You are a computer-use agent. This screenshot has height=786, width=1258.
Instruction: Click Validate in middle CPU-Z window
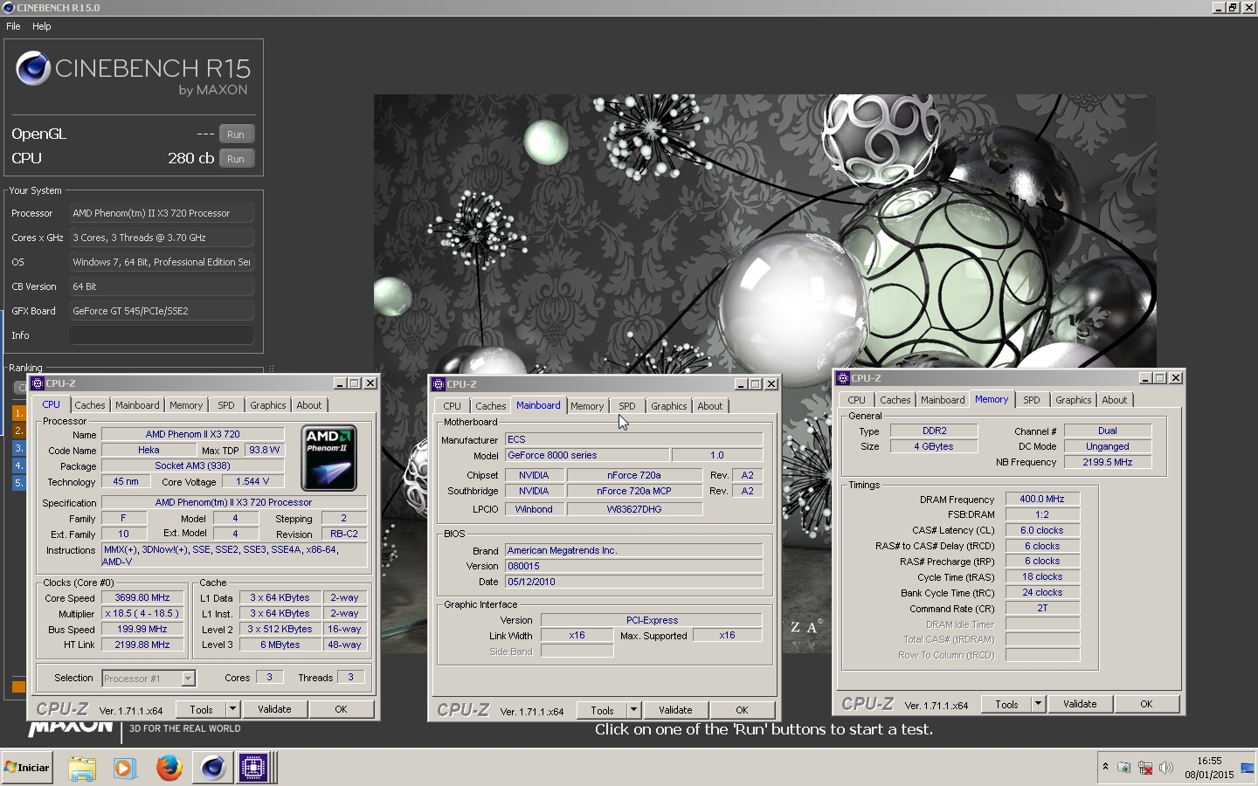[675, 710]
